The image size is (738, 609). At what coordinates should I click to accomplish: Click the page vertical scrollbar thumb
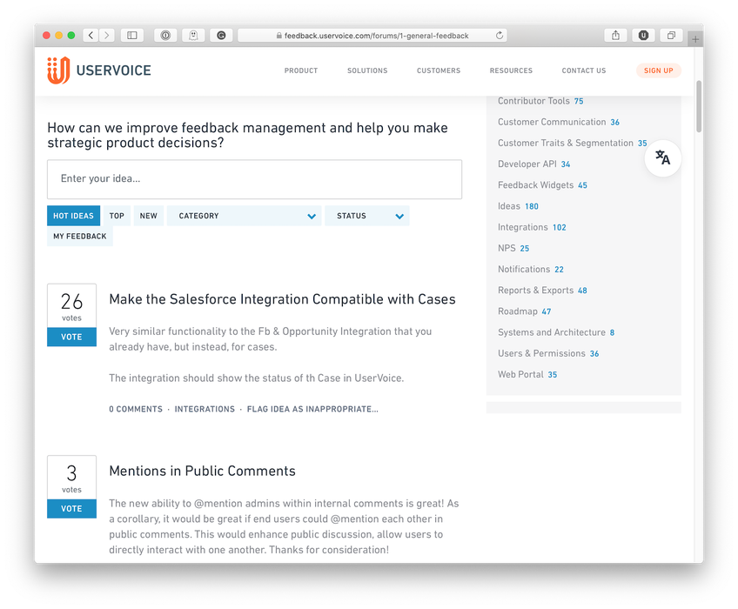699,106
